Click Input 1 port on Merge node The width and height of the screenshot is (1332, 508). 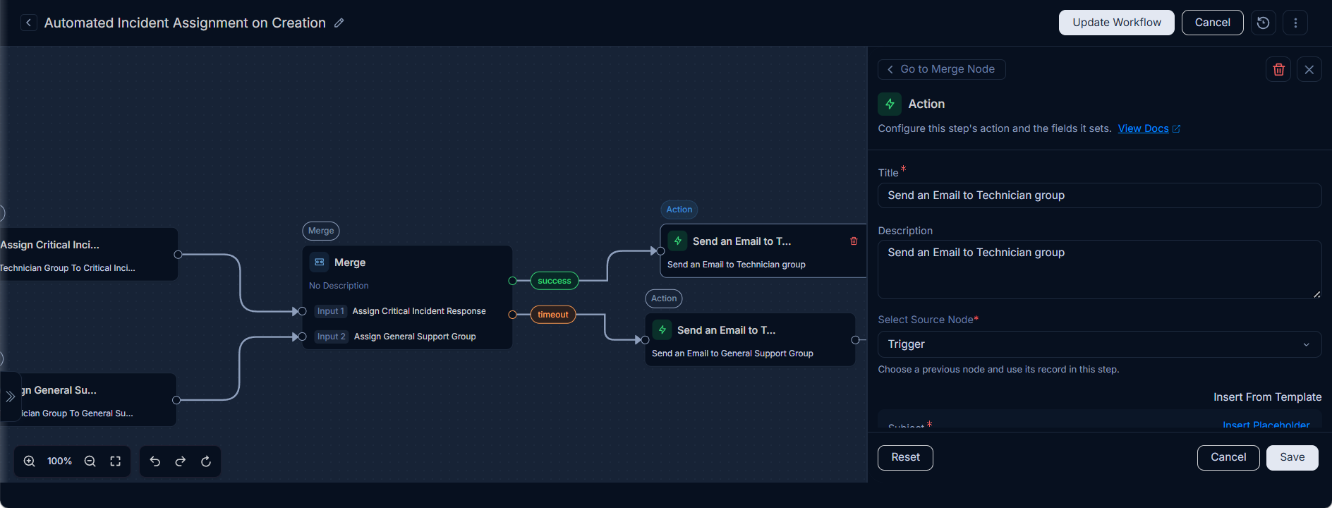coord(303,311)
